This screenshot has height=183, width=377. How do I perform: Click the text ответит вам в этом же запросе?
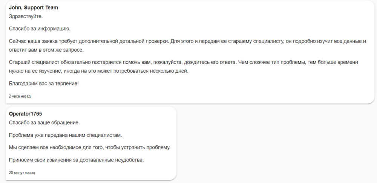click(46, 50)
